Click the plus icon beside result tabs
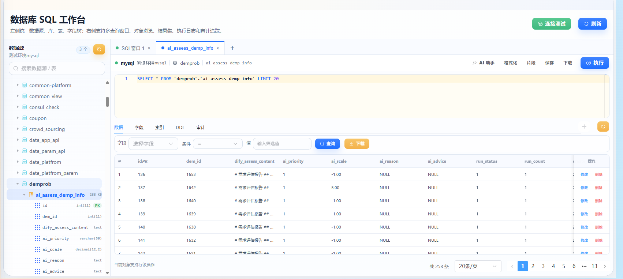The width and height of the screenshot is (623, 279). [584, 127]
